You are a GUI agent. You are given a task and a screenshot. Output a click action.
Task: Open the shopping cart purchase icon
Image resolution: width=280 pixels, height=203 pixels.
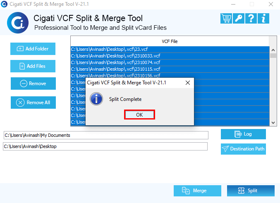[x=226, y=18]
